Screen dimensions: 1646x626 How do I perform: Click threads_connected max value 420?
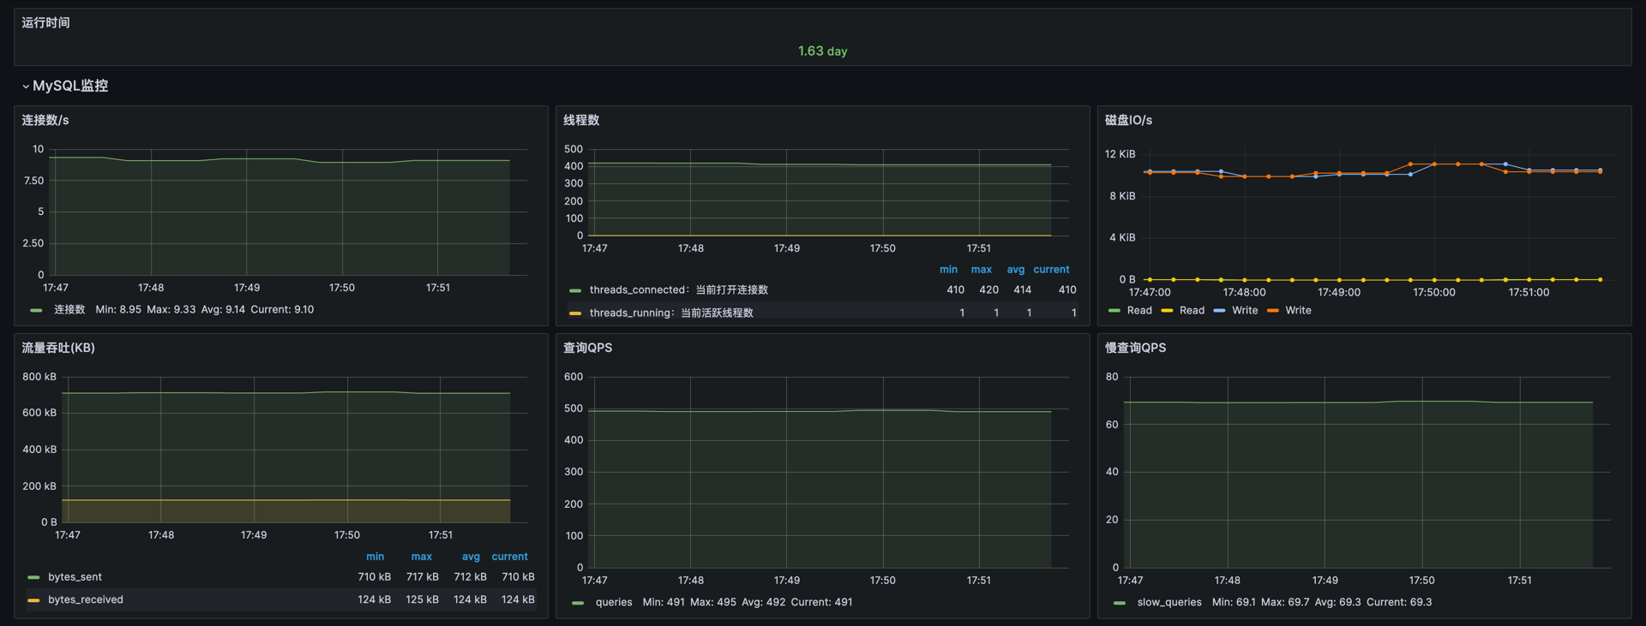tap(988, 290)
